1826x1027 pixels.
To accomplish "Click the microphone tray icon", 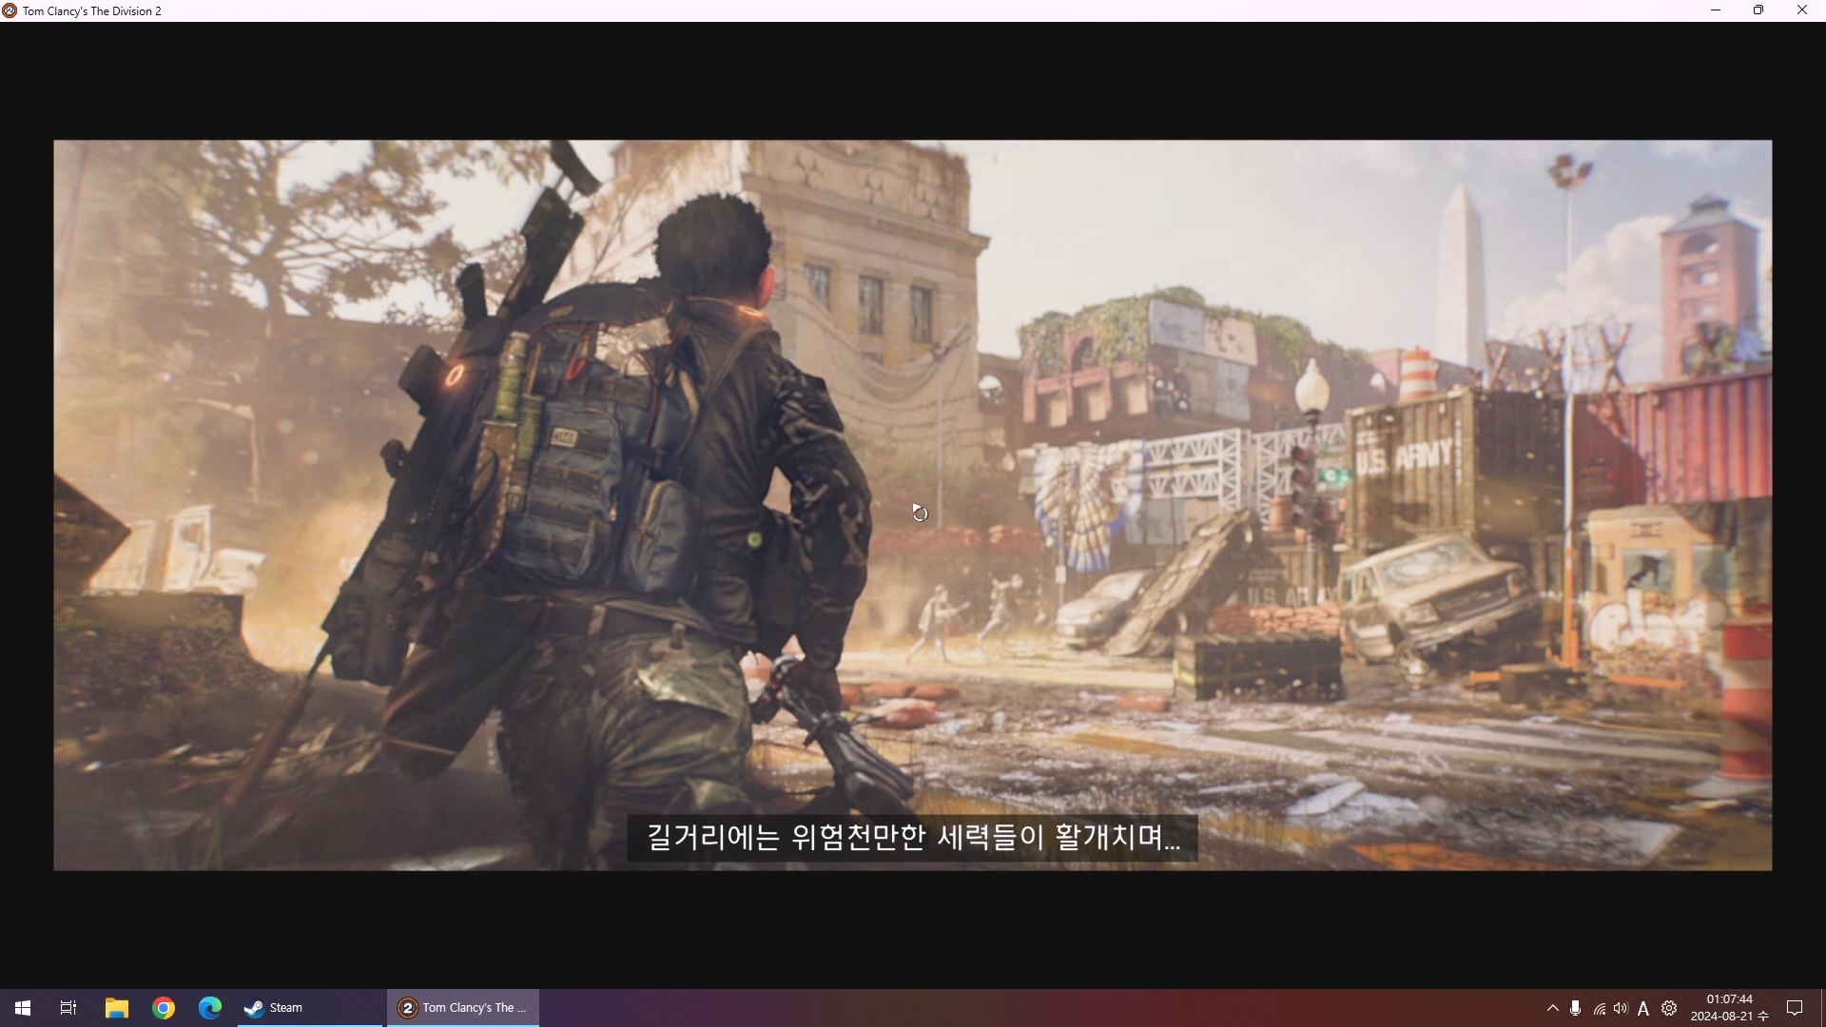I will 1576,1008.
